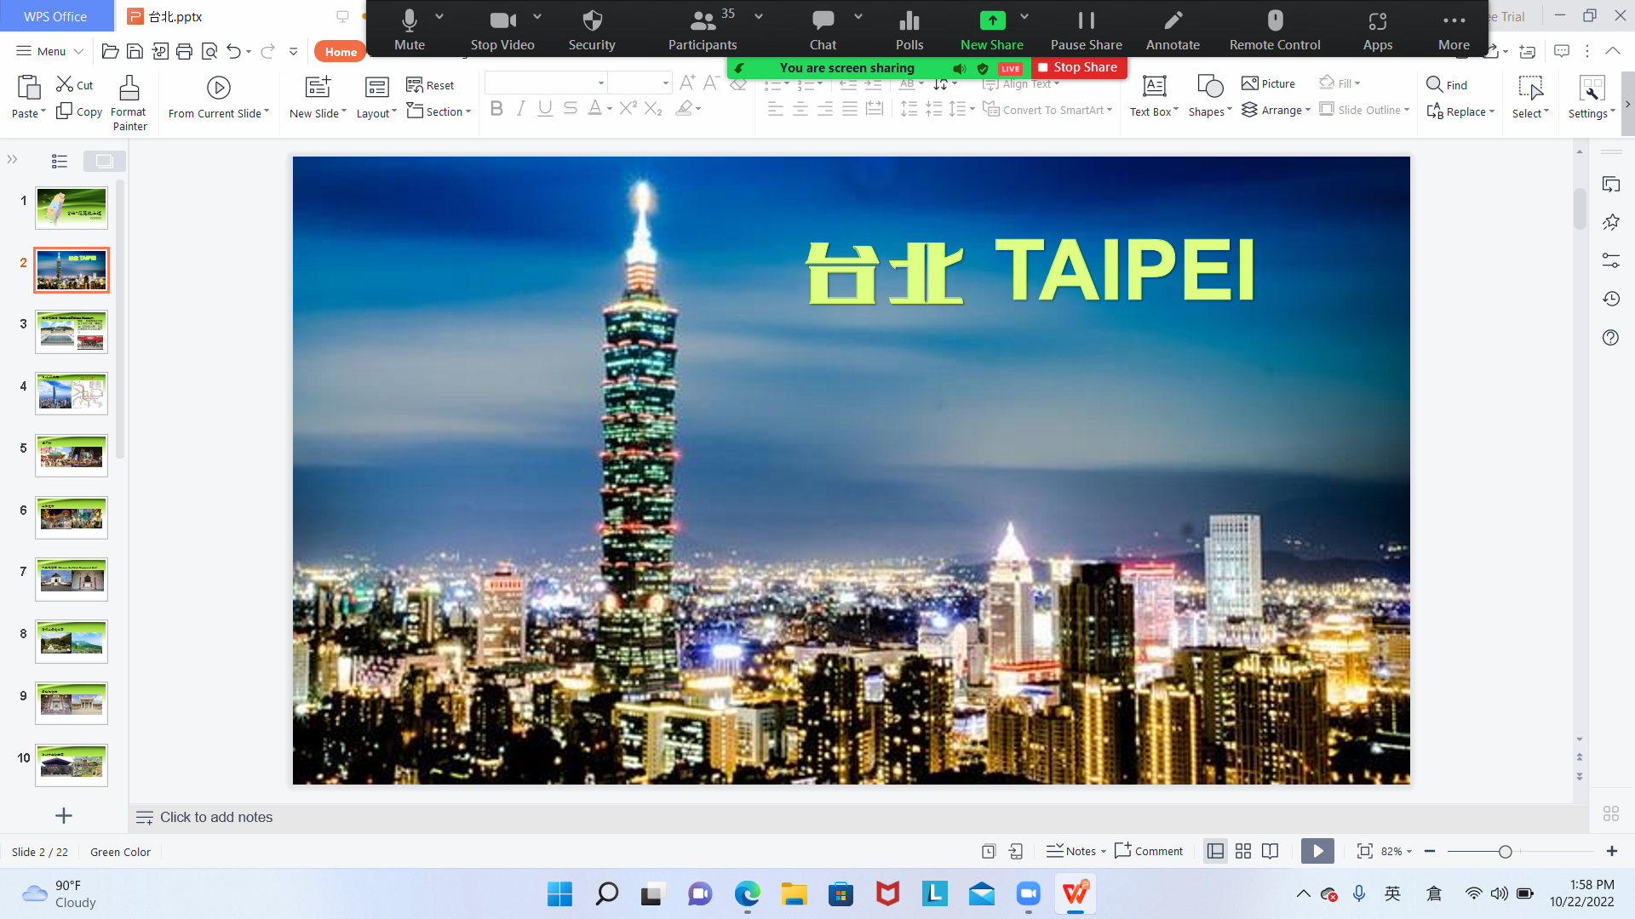Select slide 5 thumbnail in the panel
The height and width of the screenshot is (919, 1635).
[x=72, y=455]
